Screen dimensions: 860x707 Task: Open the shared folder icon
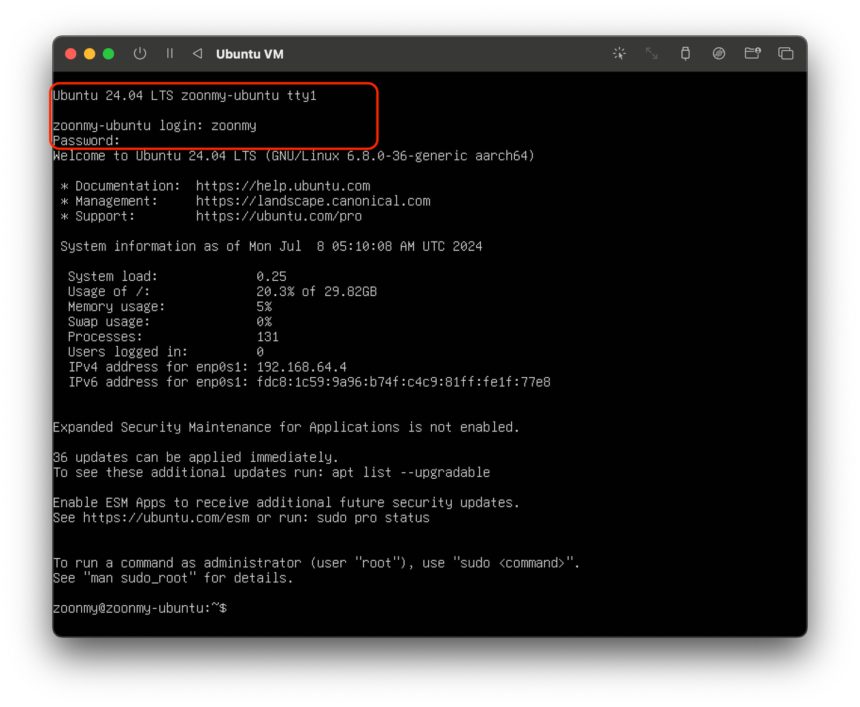[x=752, y=53]
